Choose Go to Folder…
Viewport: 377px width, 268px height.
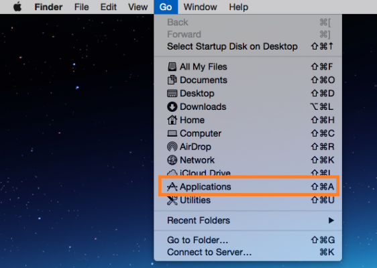(248, 240)
